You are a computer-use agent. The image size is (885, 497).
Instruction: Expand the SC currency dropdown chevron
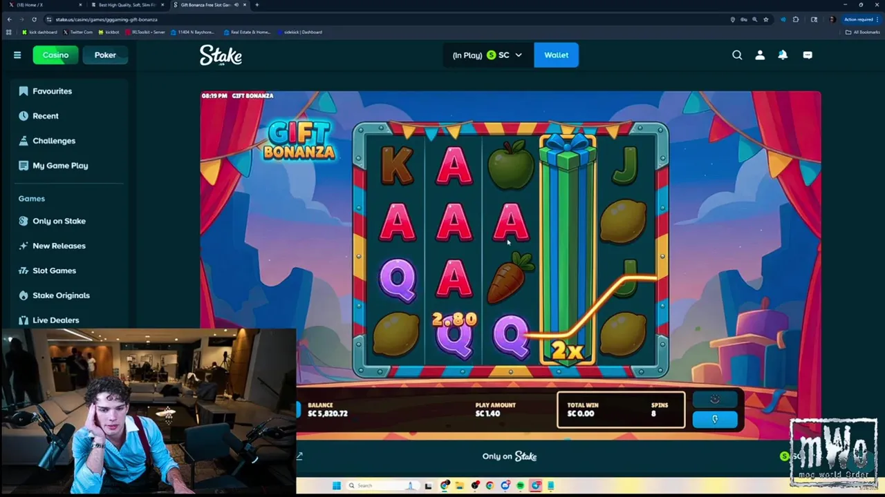point(519,55)
